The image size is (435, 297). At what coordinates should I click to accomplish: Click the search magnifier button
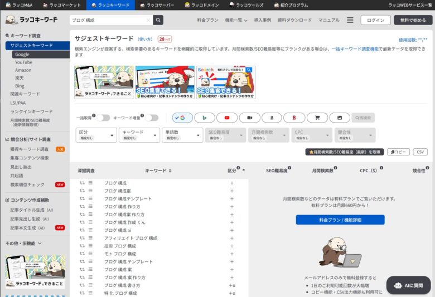[x=158, y=20]
